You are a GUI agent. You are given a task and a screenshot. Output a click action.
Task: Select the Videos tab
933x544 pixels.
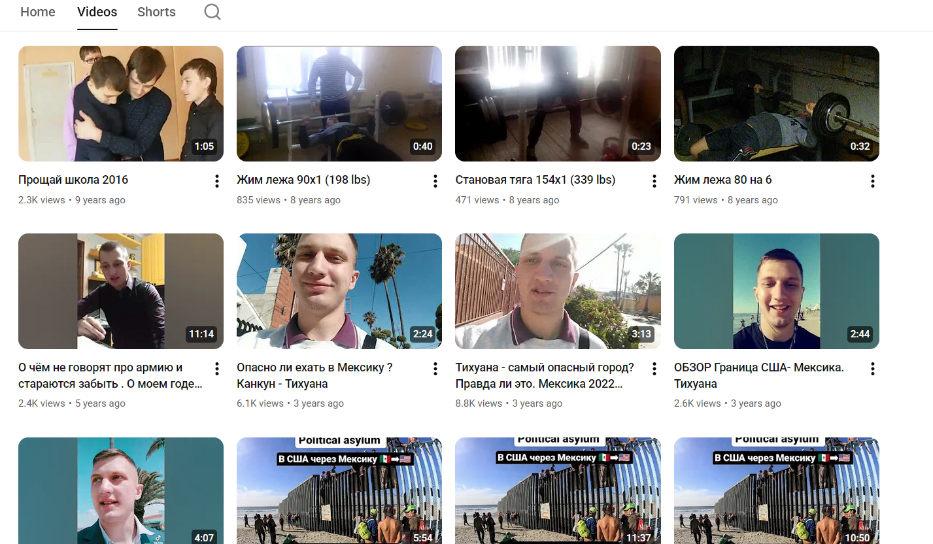[97, 12]
